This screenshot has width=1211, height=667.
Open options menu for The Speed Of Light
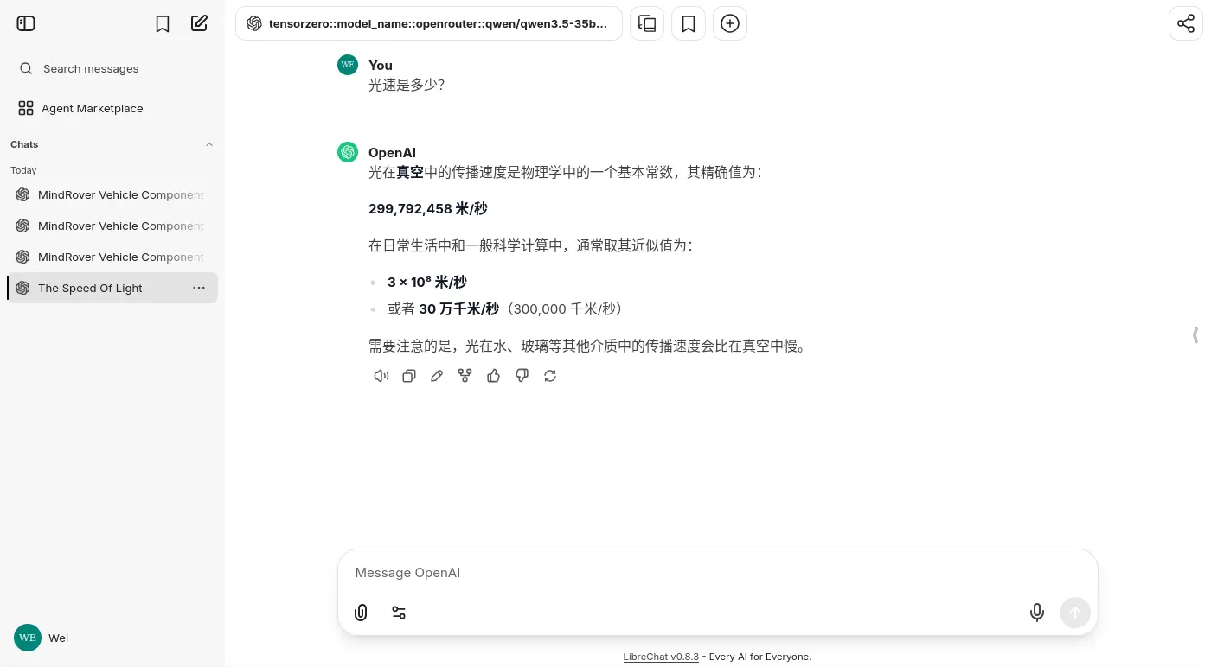tap(199, 288)
